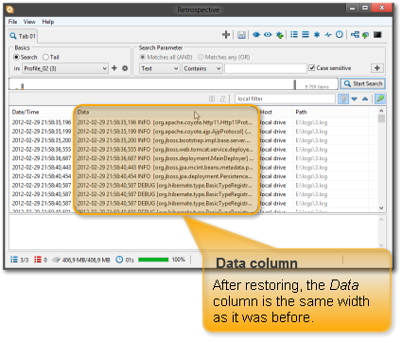Open the Help menu
Screen dimensions: 402x343
(48, 22)
